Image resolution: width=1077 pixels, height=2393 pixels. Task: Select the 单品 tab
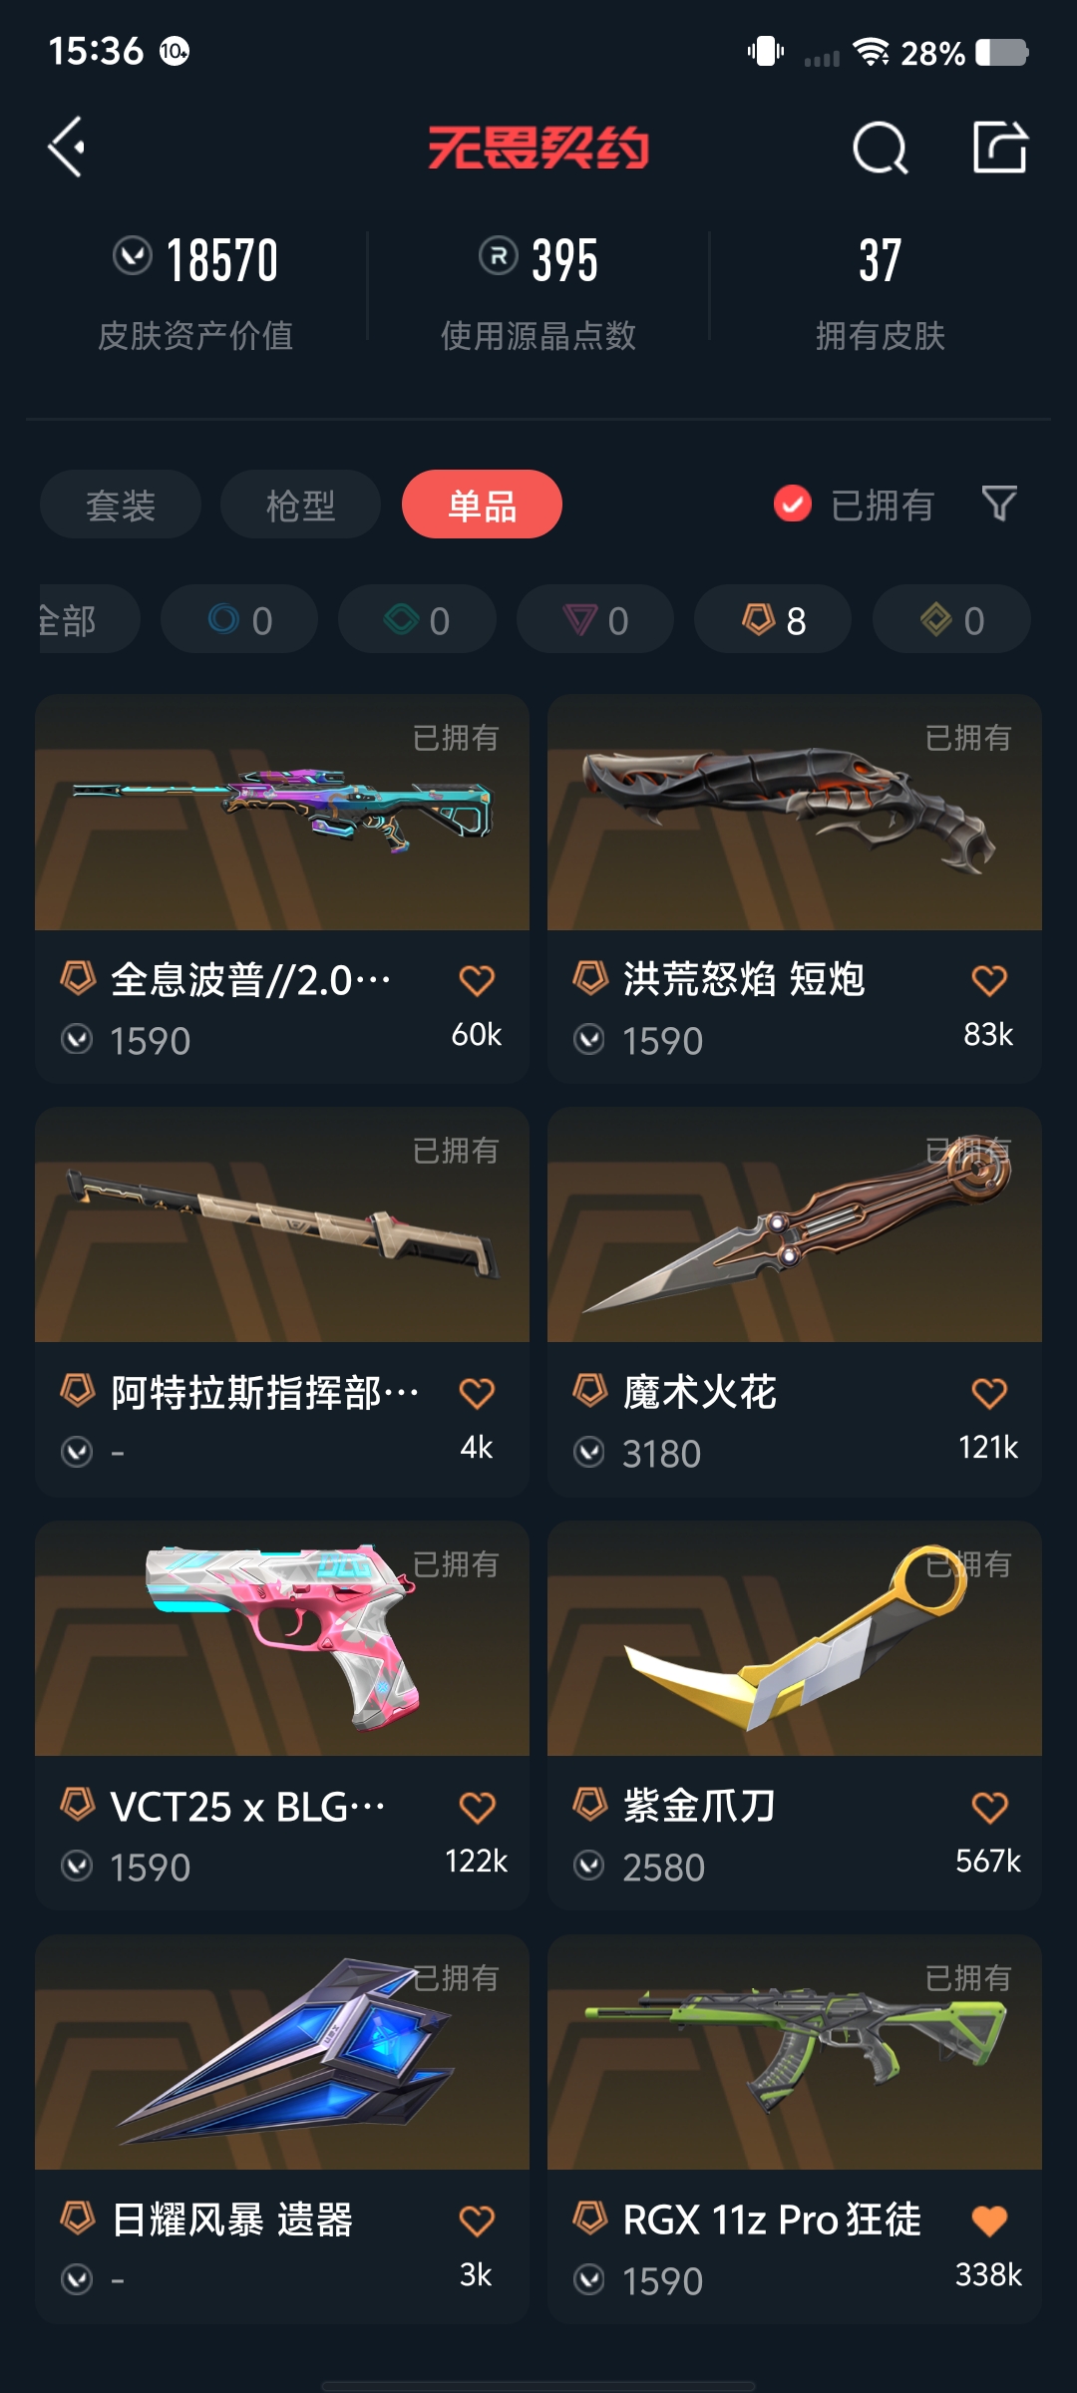(482, 505)
